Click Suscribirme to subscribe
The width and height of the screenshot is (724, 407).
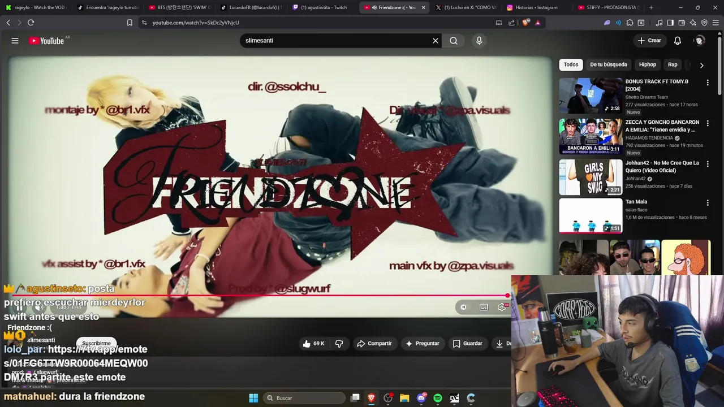pyautogui.click(x=97, y=343)
